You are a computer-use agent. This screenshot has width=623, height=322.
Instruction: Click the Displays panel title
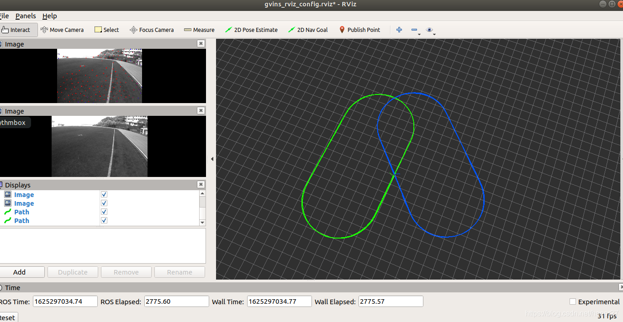[18, 185]
